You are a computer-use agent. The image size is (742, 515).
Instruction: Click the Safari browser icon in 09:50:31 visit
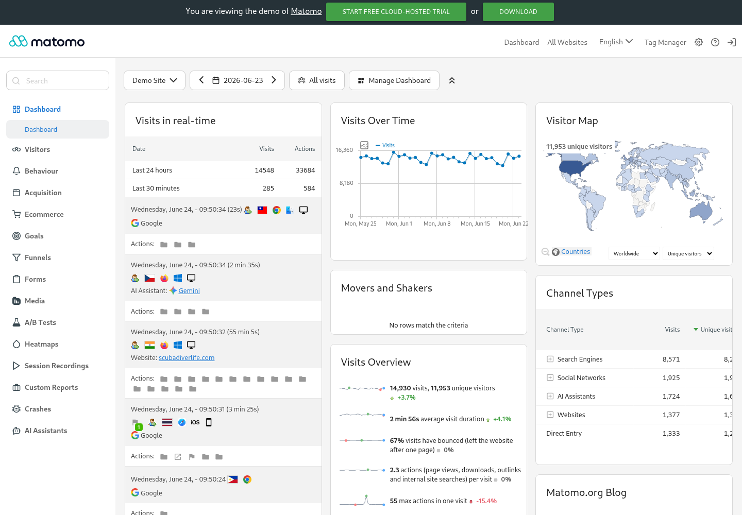[x=182, y=422]
